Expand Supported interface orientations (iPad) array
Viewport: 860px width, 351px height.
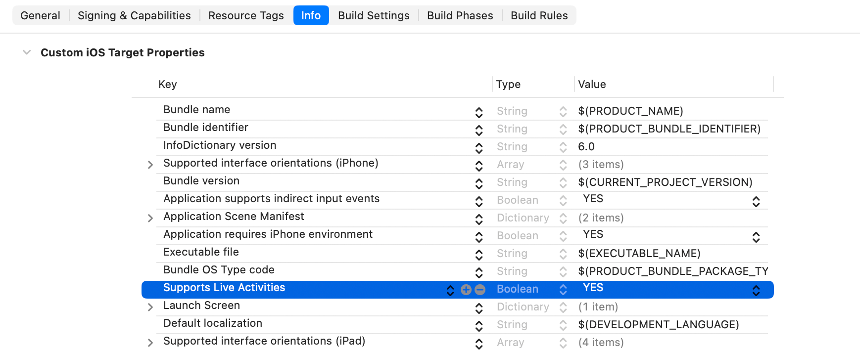[x=150, y=343]
